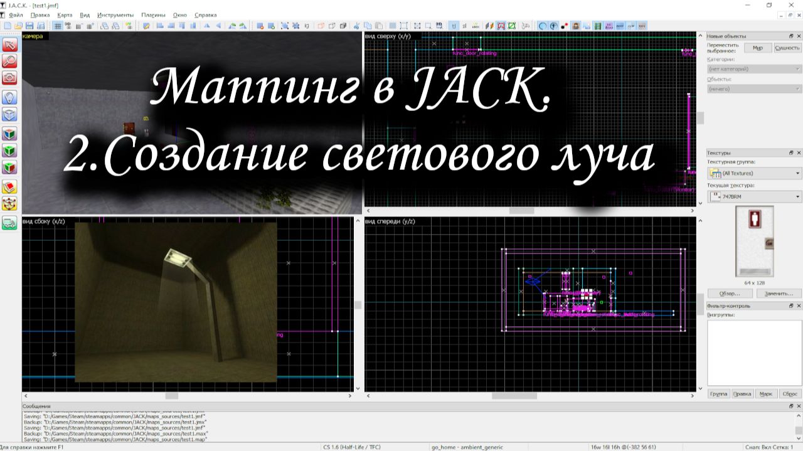
Task: Select the Entity (light bulb) tool
Action: [10, 97]
